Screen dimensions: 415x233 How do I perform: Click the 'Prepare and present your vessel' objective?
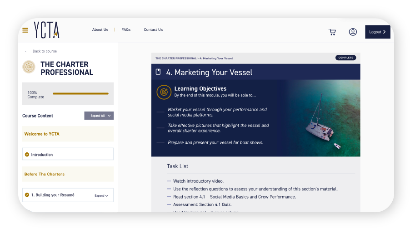[x=215, y=142]
